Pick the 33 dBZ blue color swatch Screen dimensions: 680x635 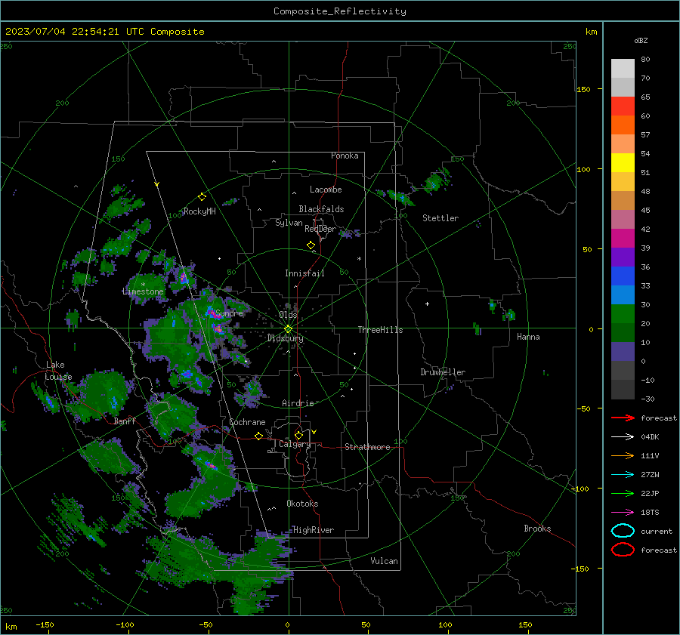click(623, 294)
